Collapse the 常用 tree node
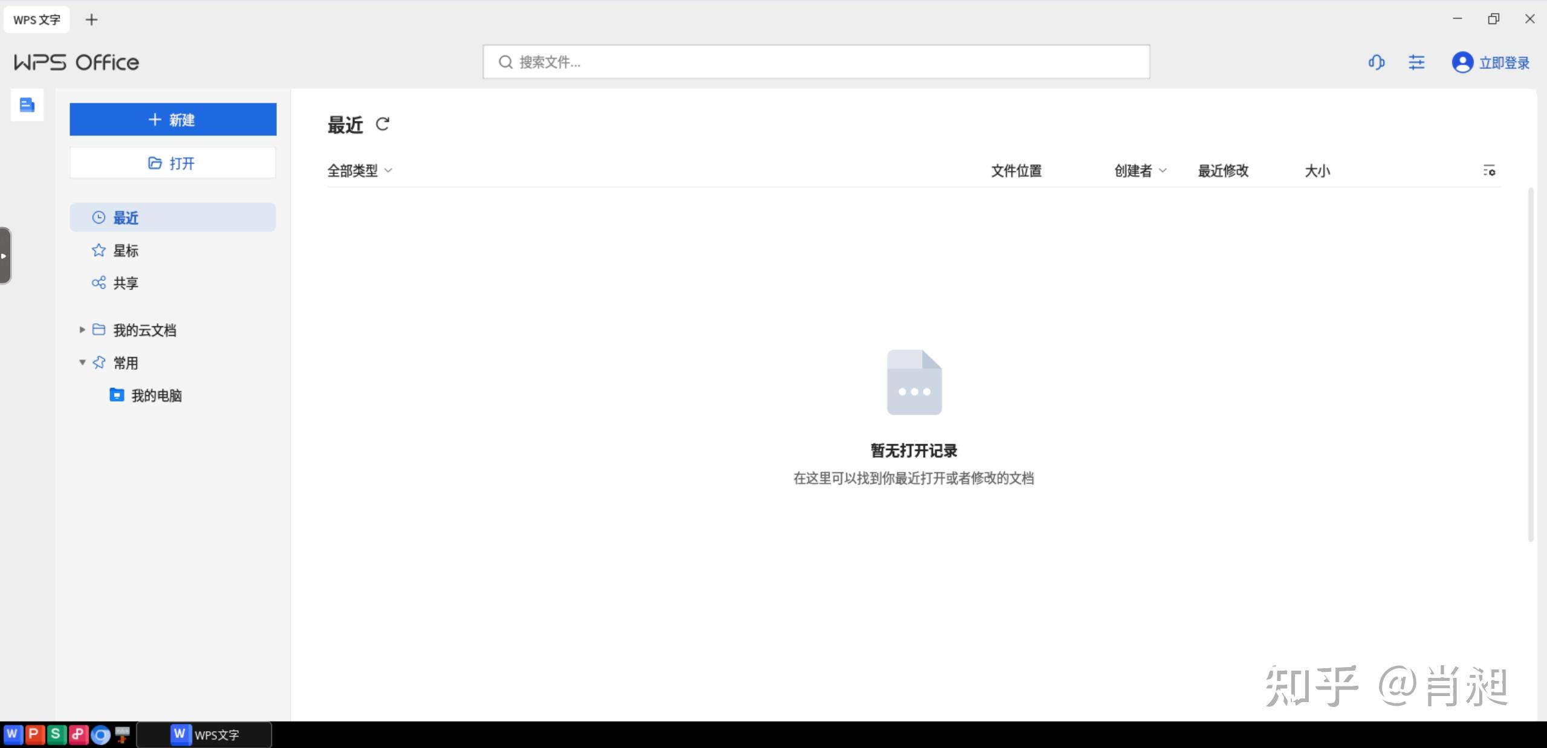 coord(82,363)
